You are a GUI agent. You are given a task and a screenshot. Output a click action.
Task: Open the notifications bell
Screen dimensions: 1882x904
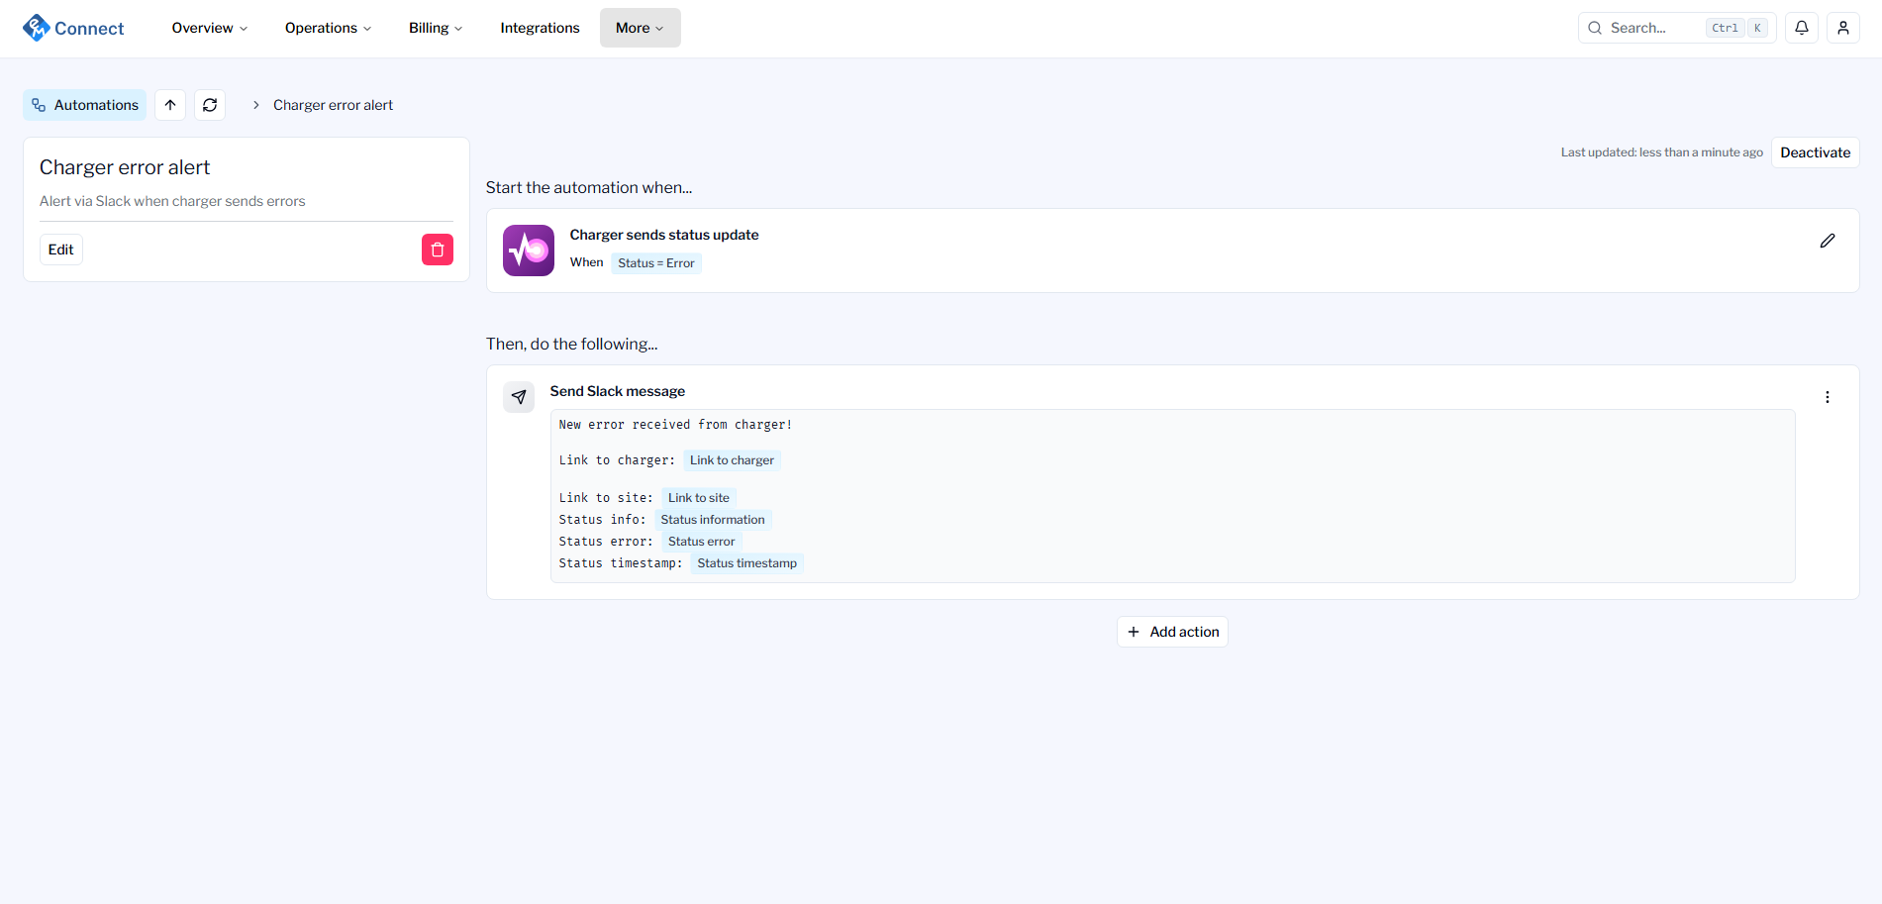(1802, 28)
